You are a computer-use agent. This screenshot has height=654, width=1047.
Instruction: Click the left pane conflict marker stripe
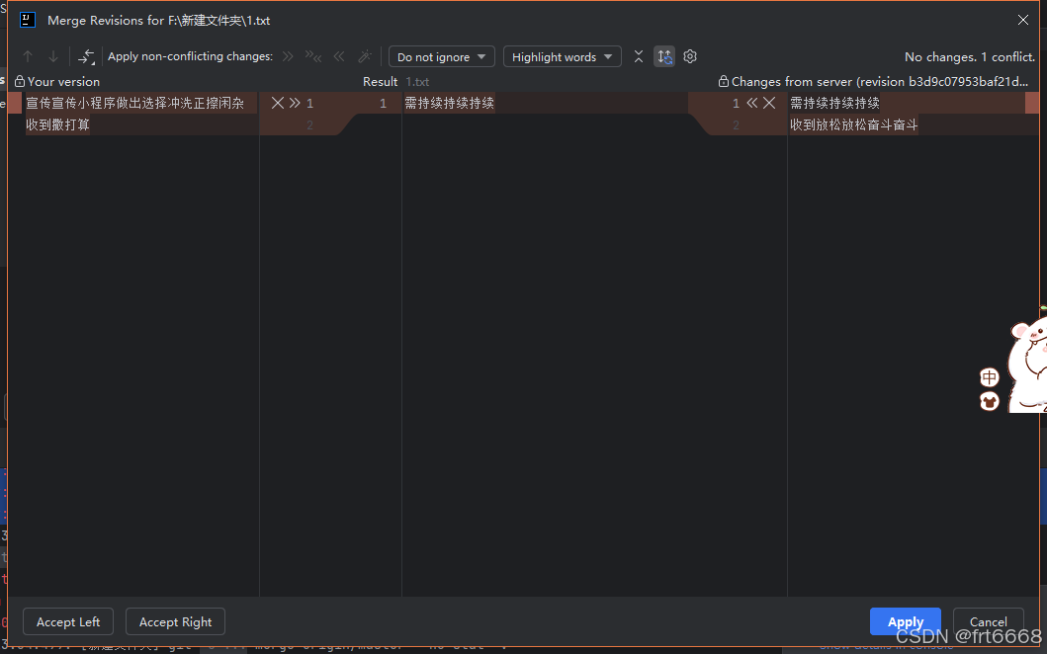coord(15,103)
